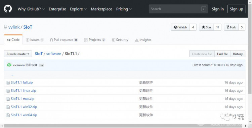
Task: Open the stargazers count 11
Action: click(217, 27)
